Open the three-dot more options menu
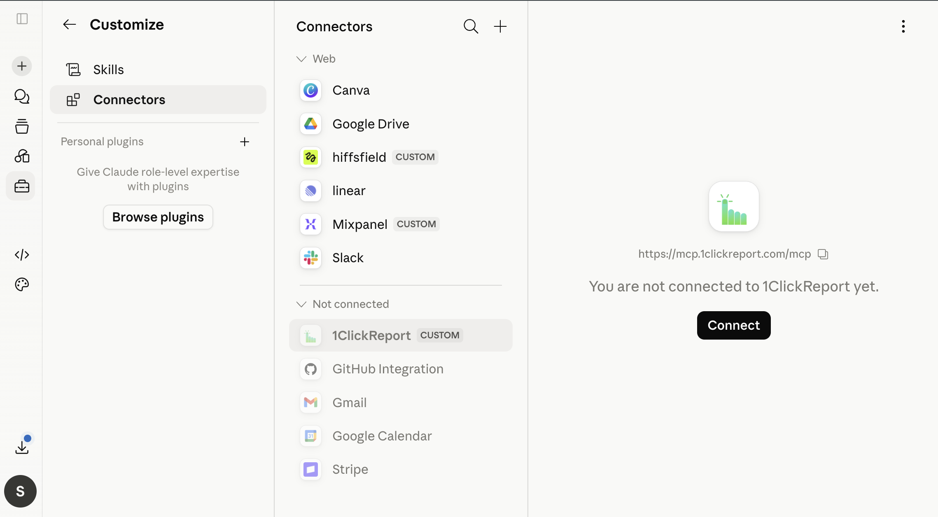Image resolution: width=938 pixels, height=517 pixels. tap(903, 26)
